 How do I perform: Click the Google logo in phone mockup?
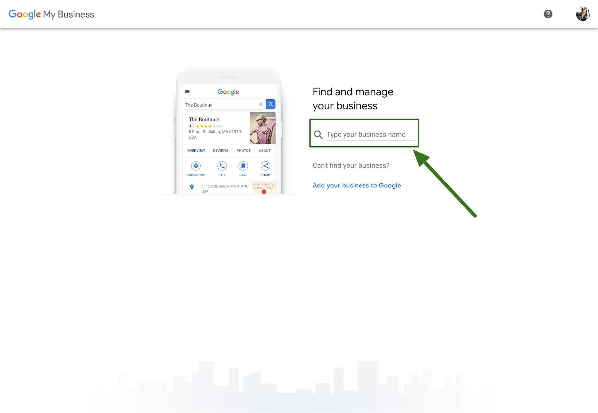[228, 92]
